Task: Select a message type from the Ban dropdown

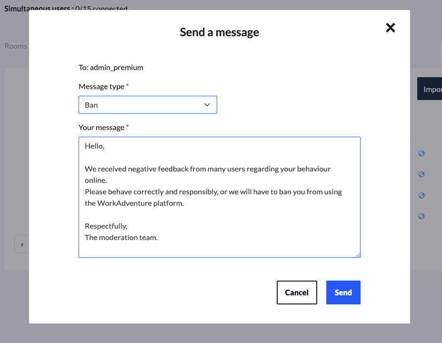Action: tap(148, 105)
